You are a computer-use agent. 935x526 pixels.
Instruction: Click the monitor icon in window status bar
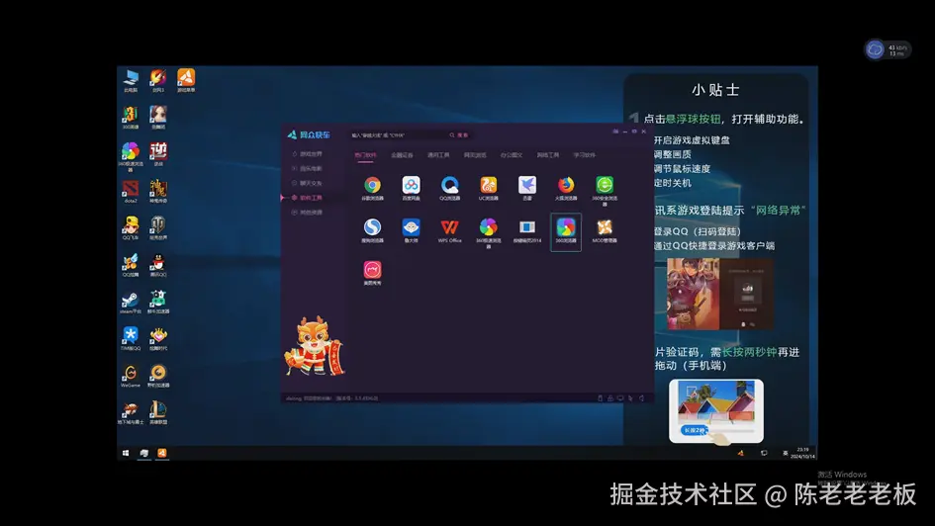coord(620,397)
